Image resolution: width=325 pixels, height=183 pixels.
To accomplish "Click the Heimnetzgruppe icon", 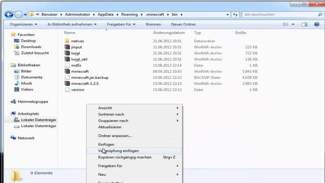I will pos(13,102).
